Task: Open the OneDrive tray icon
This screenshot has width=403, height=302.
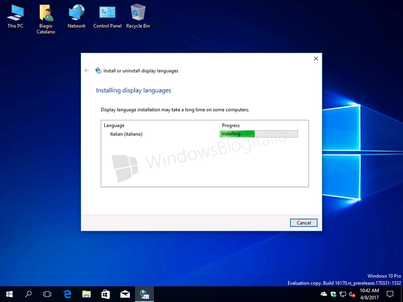Action: tap(324, 294)
